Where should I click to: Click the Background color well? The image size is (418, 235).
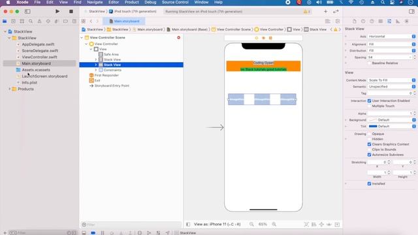373,120
